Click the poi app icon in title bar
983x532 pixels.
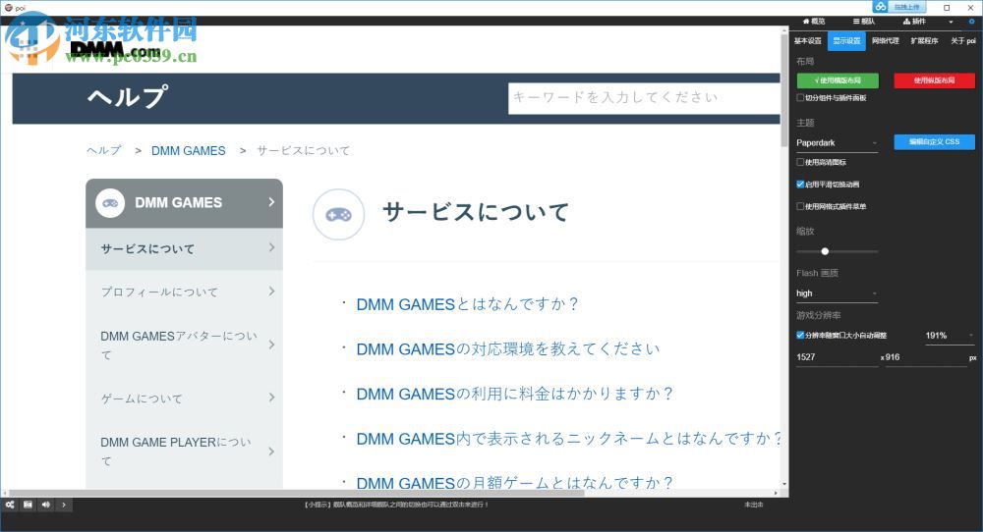coord(8,8)
